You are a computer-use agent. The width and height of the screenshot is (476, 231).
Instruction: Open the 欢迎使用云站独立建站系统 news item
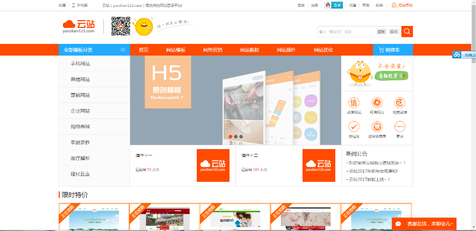pyautogui.click(x=377, y=163)
